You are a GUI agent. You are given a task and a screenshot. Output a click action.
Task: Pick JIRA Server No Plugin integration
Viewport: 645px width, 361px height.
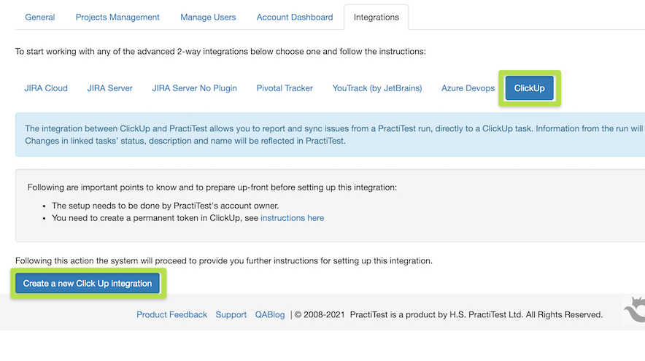pyautogui.click(x=195, y=88)
